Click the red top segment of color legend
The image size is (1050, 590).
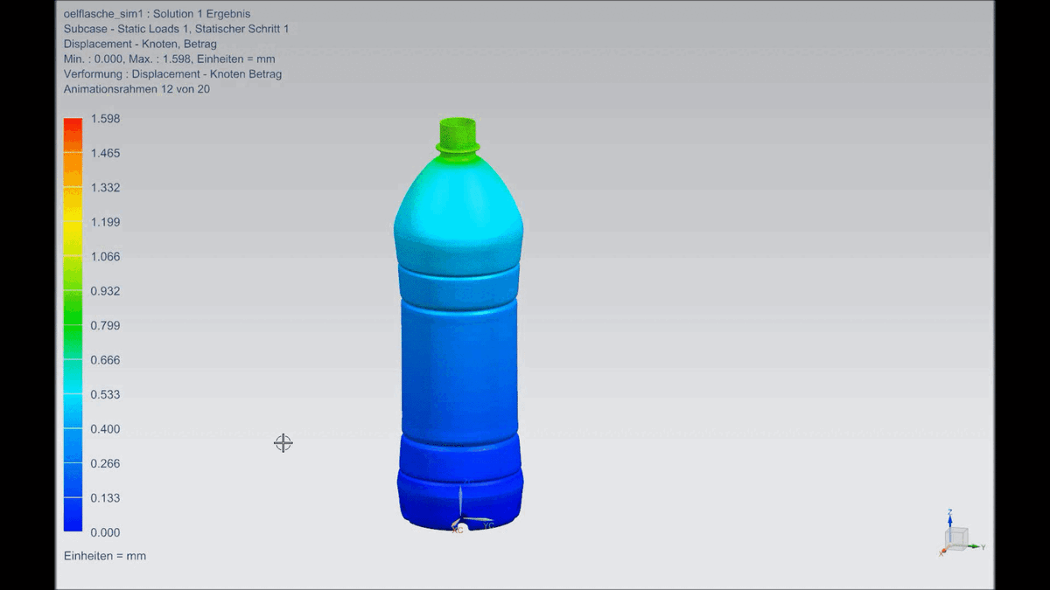coord(73,135)
